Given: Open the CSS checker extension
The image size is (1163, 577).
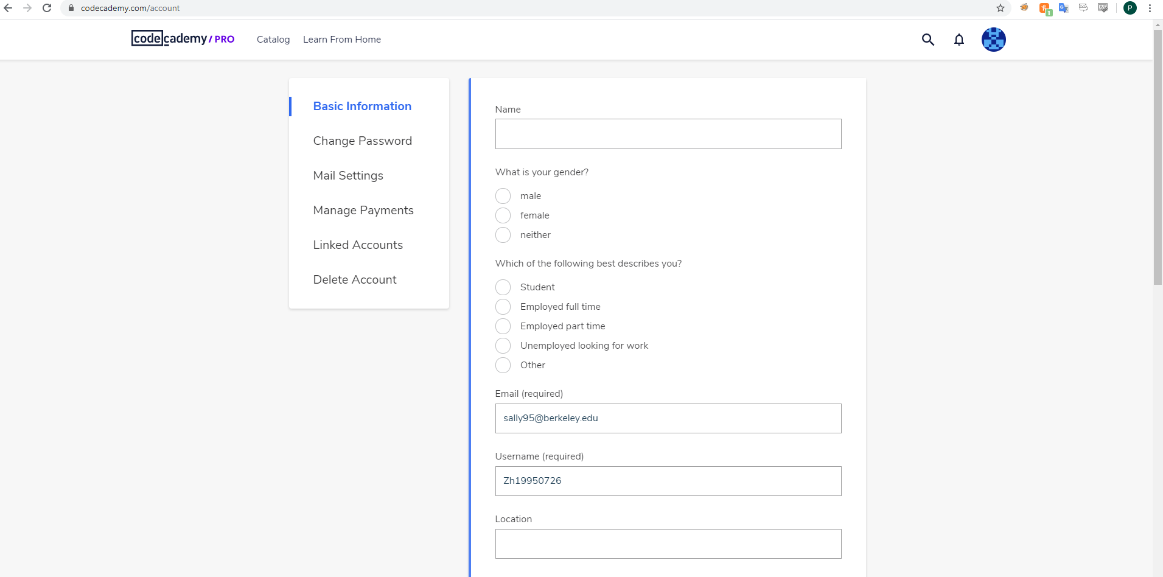Looking at the screenshot, I should coord(1103,8).
